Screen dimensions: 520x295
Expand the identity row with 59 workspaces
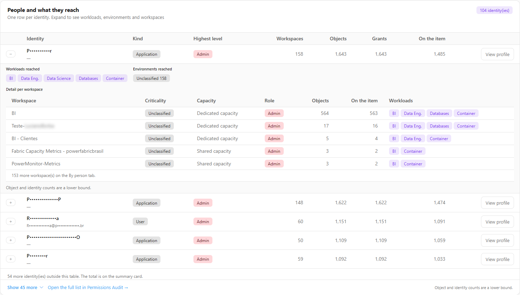coord(11,259)
